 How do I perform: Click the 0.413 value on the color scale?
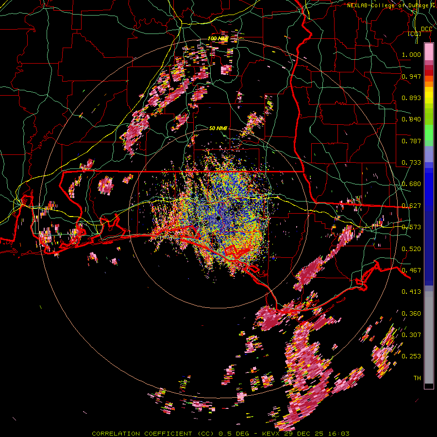point(411,292)
